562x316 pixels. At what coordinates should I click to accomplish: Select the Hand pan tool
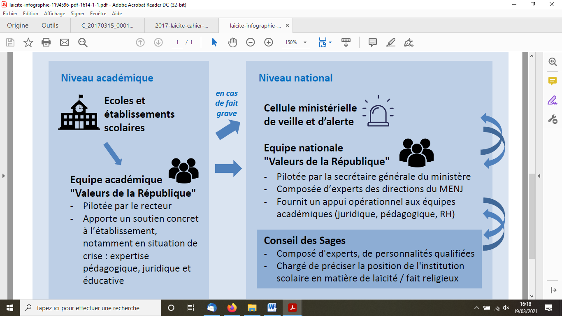click(232, 42)
